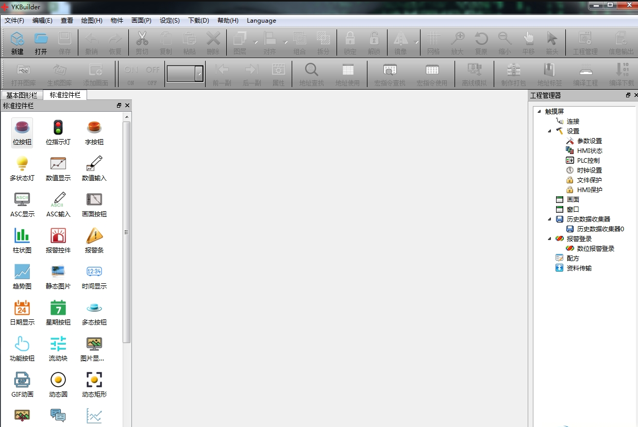Open PLC控制 in project manager
Screen dimensions: 638x427
tap(588, 160)
